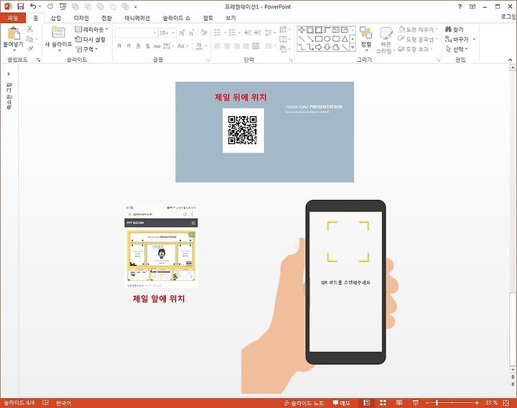Screen dimensions: 517x408
Task: Click the zoom out minus button
Action: tap(428, 403)
